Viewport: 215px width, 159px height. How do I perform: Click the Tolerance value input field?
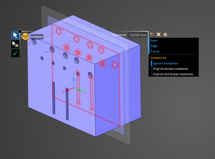coord(138,35)
